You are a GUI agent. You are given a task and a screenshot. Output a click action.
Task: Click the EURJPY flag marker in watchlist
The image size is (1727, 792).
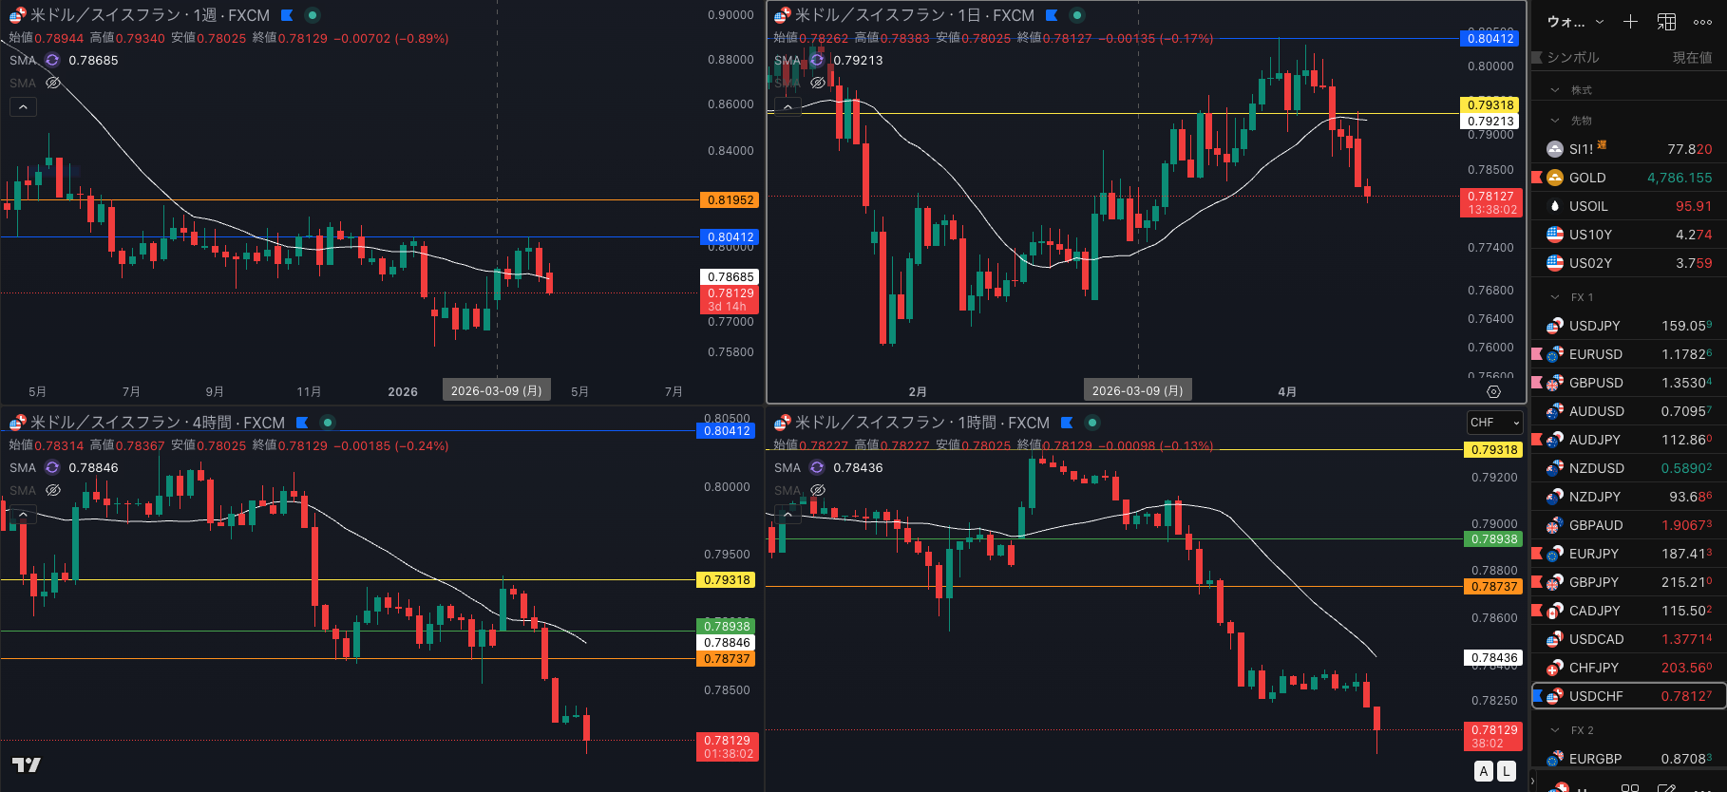[x=1537, y=554]
